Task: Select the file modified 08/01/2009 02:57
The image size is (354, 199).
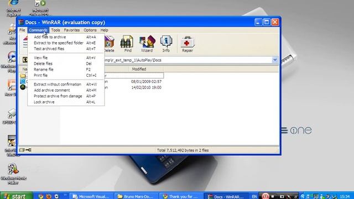Action: point(146,81)
